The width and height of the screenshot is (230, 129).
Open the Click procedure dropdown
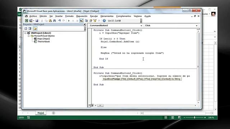[x=197, y=25]
